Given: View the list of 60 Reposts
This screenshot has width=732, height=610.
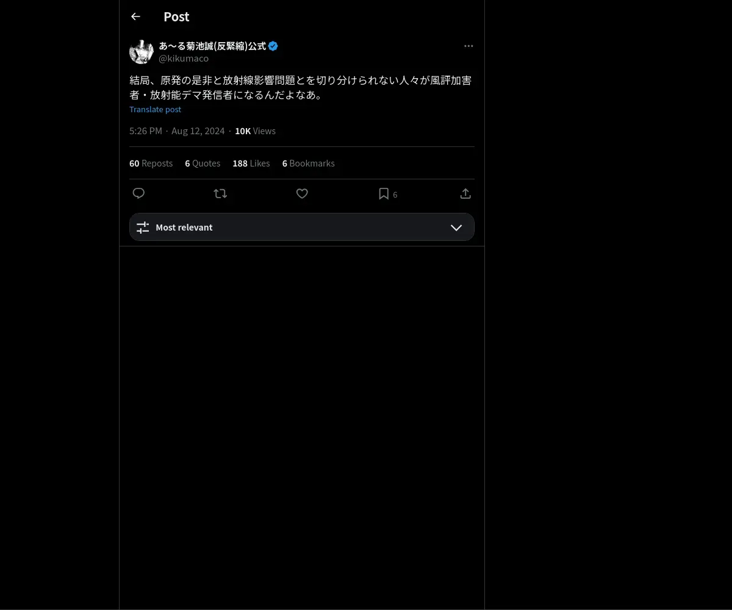Looking at the screenshot, I should (x=151, y=163).
